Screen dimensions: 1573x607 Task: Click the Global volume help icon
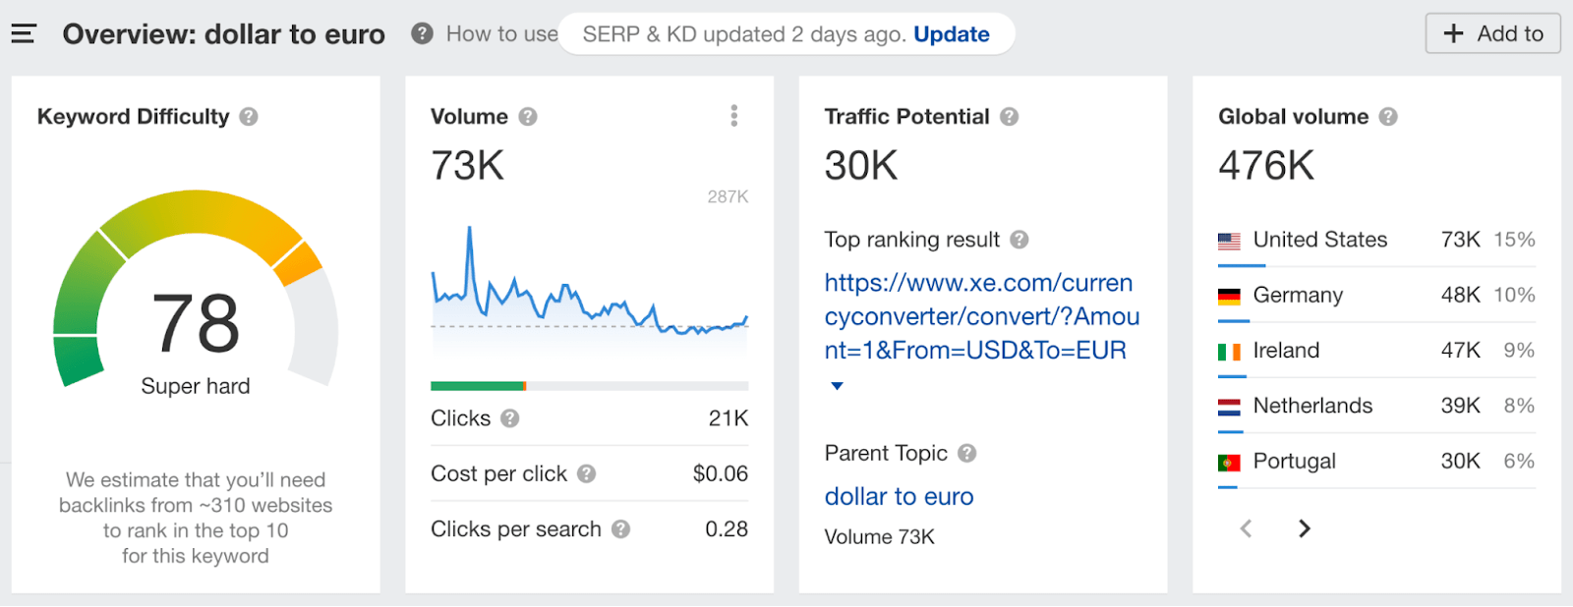(1388, 116)
